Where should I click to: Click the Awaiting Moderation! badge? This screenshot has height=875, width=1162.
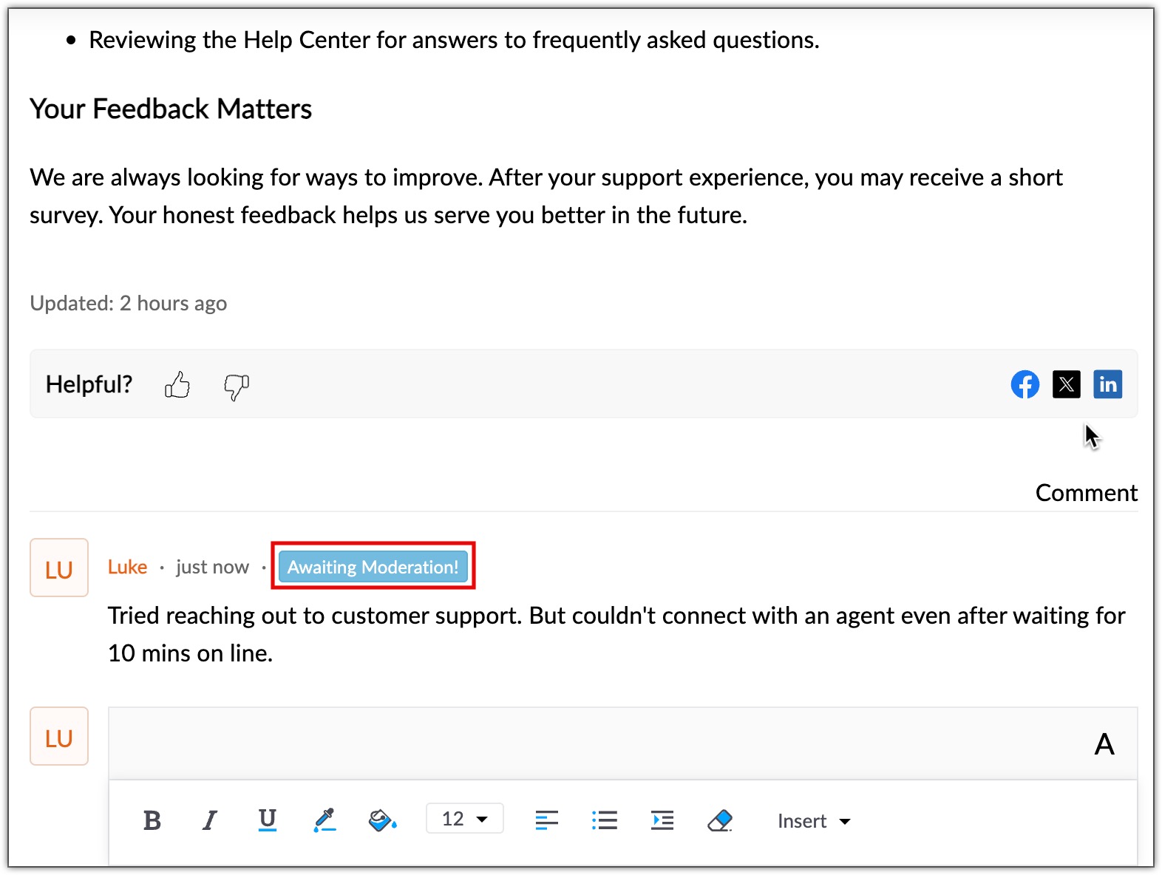pyautogui.click(x=373, y=567)
